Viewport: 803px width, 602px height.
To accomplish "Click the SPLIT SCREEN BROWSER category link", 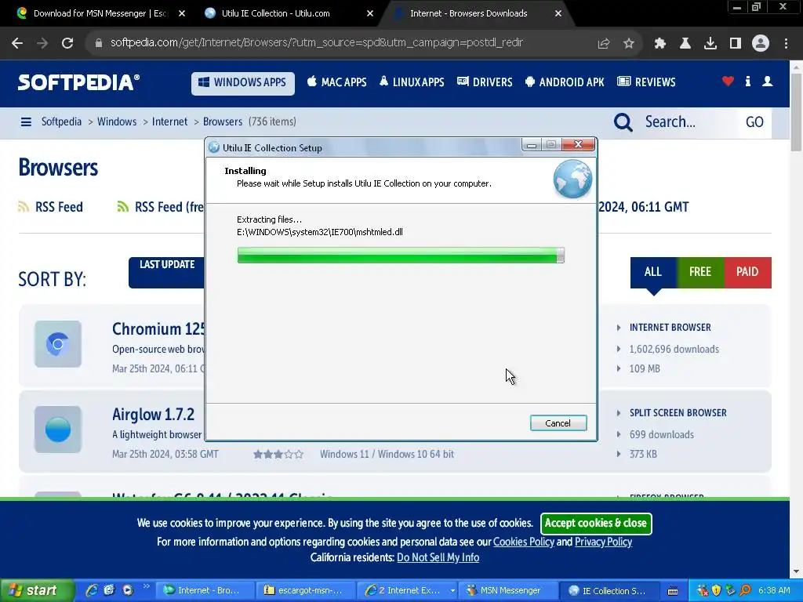I will [x=678, y=413].
